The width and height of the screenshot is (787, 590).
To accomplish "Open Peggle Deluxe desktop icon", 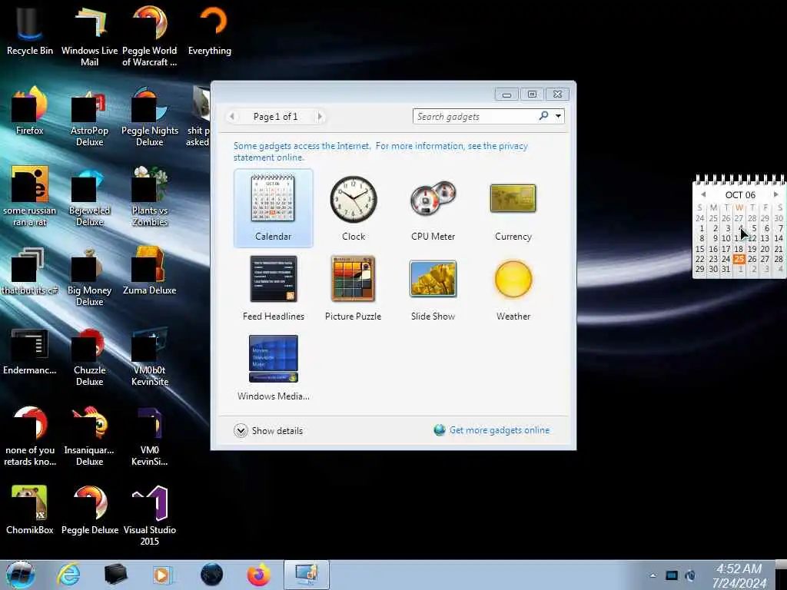I will pyautogui.click(x=89, y=510).
